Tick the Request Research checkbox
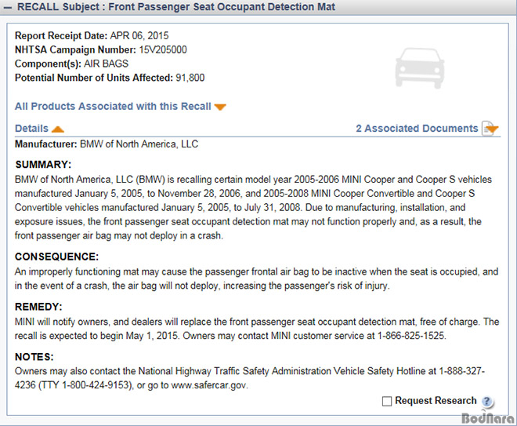517x426 pixels. click(x=387, y=401)
